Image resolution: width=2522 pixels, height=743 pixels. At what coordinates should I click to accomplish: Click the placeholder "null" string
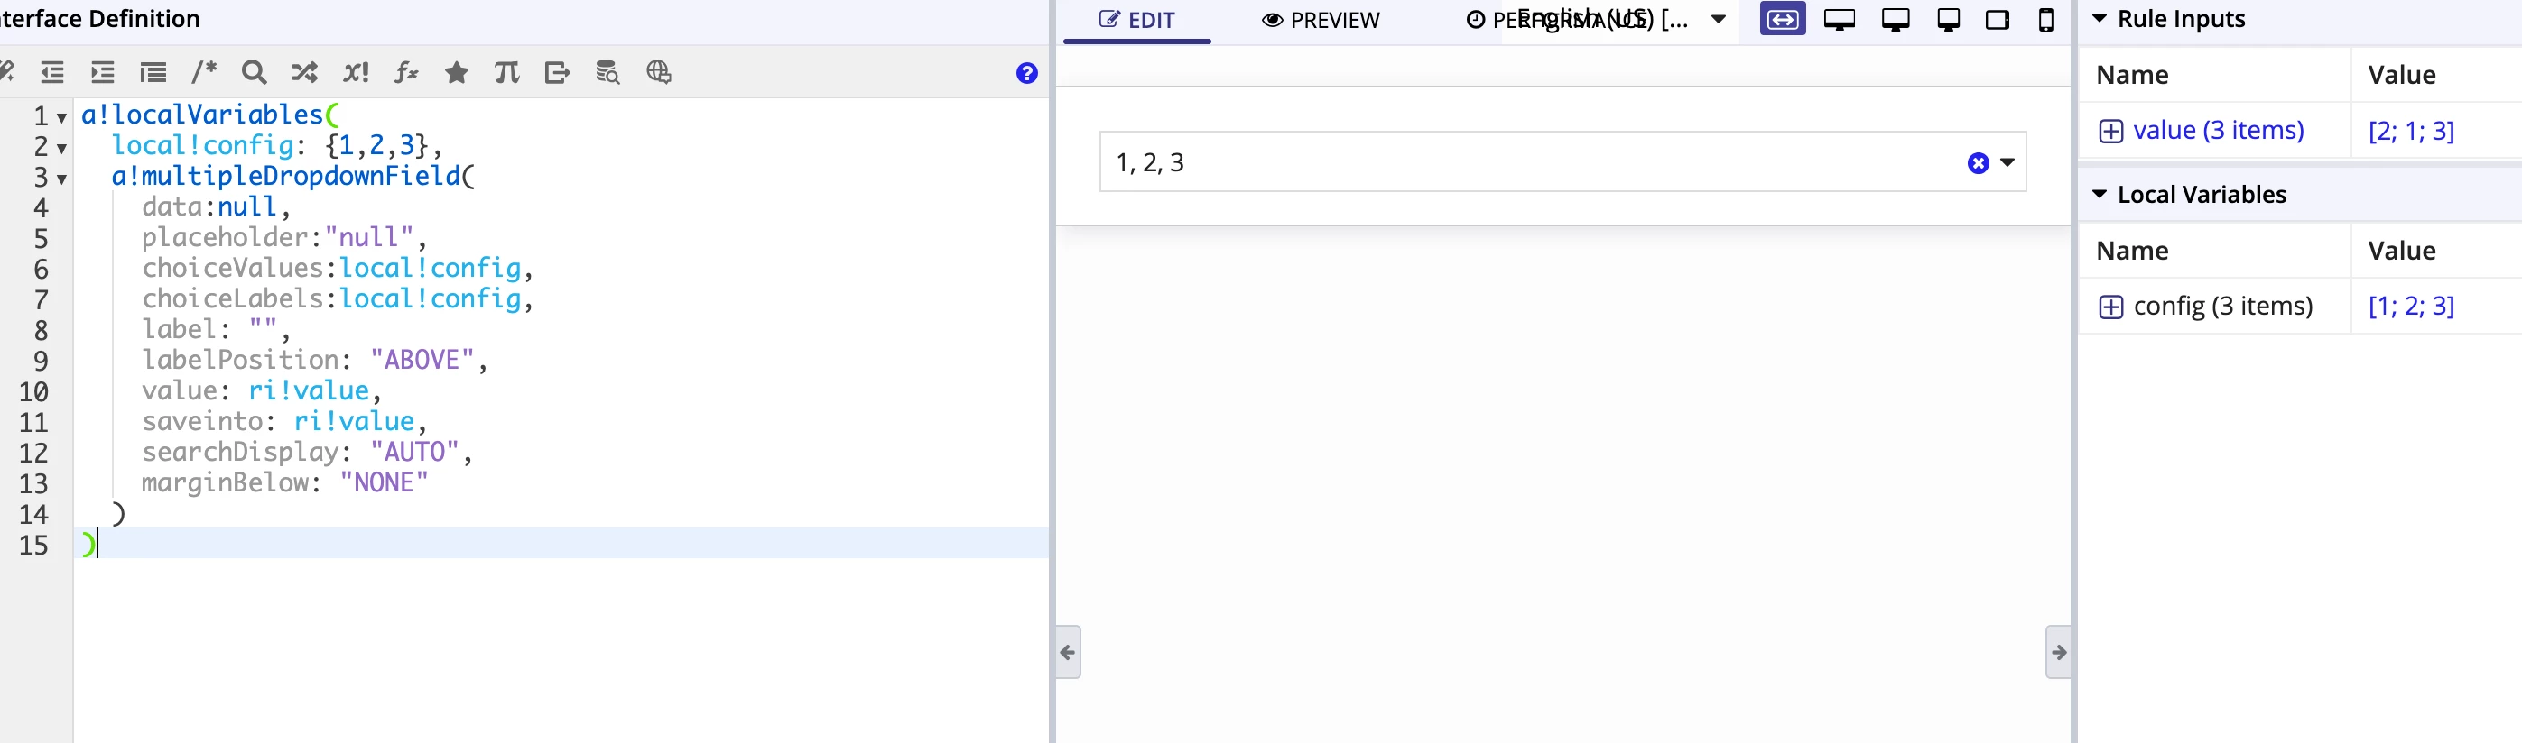click(x=369, y=236)
